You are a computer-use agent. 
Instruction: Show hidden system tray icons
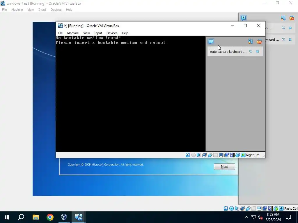[x=246, y=217]
